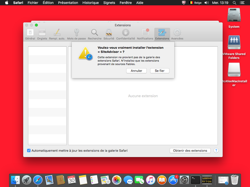Open the Rempl. auto. preferences pane
The image size is (250, 187).
[x=57, y=34]
